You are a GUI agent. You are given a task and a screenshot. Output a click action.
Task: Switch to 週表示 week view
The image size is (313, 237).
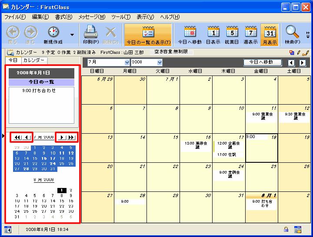[251, 32]
